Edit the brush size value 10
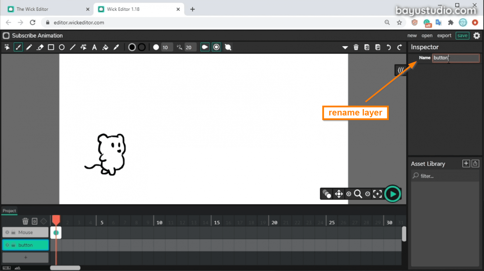The height and width of the screenshot is (271, 484). 167,47
